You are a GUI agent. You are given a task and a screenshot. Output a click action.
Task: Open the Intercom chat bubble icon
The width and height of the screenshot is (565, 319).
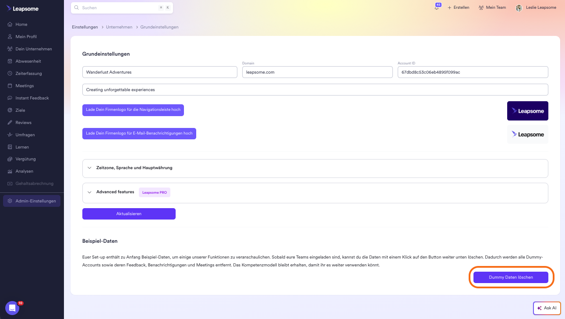point(12,308)
